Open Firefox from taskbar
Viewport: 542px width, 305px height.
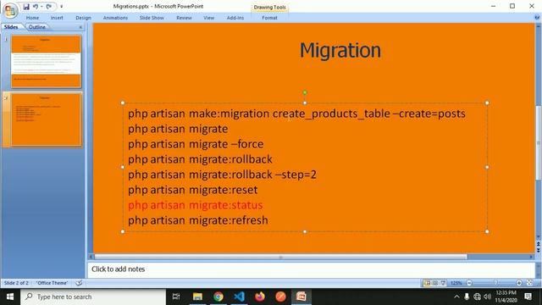260,297
